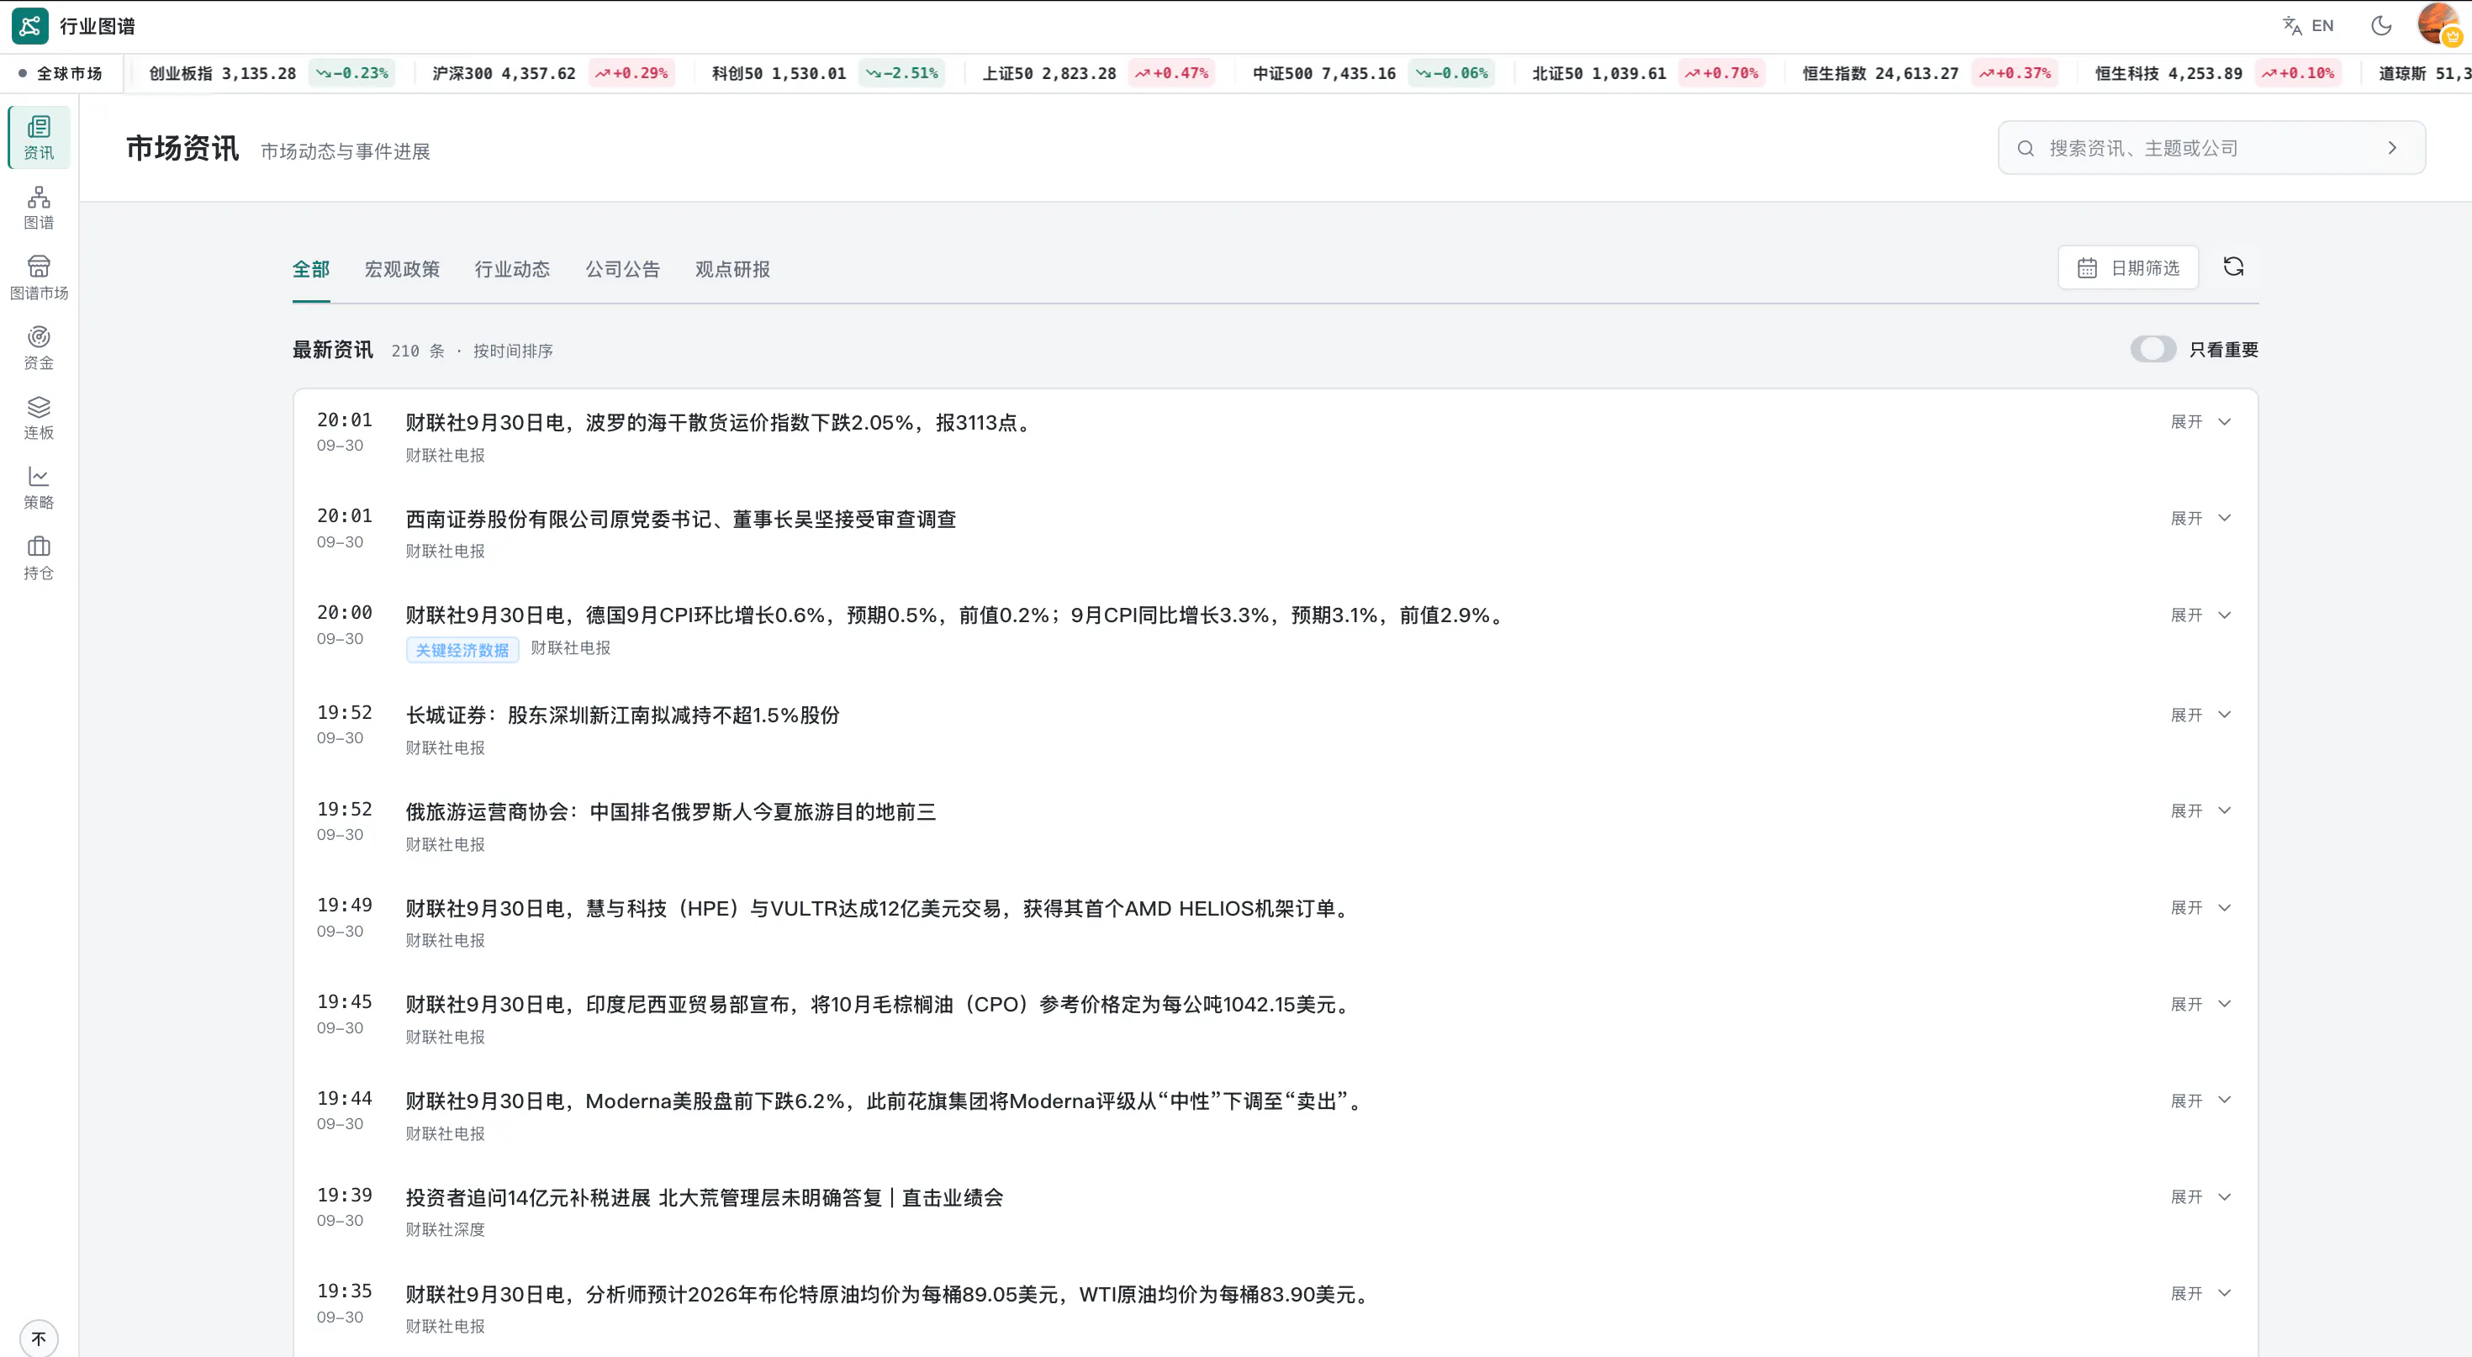Click the 全球市场 ticker label
The image size is (2472, 1357).
click(x=61, y=73)
